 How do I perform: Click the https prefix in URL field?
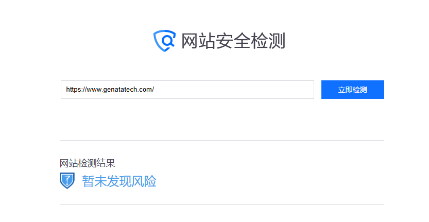(x=73, y=90)
